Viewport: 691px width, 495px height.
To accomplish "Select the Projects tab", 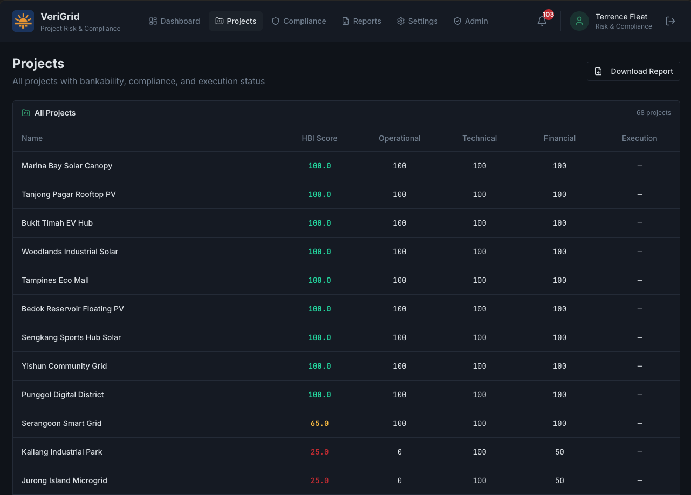I will [x=236, y=21].
